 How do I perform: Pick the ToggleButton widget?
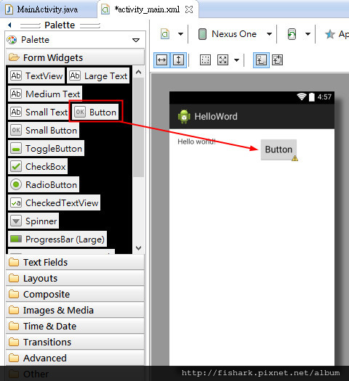point(47,148)
